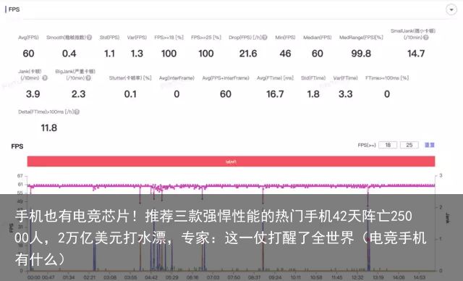
Task: View the BigJank help icon
Action: tap(88, 78)
